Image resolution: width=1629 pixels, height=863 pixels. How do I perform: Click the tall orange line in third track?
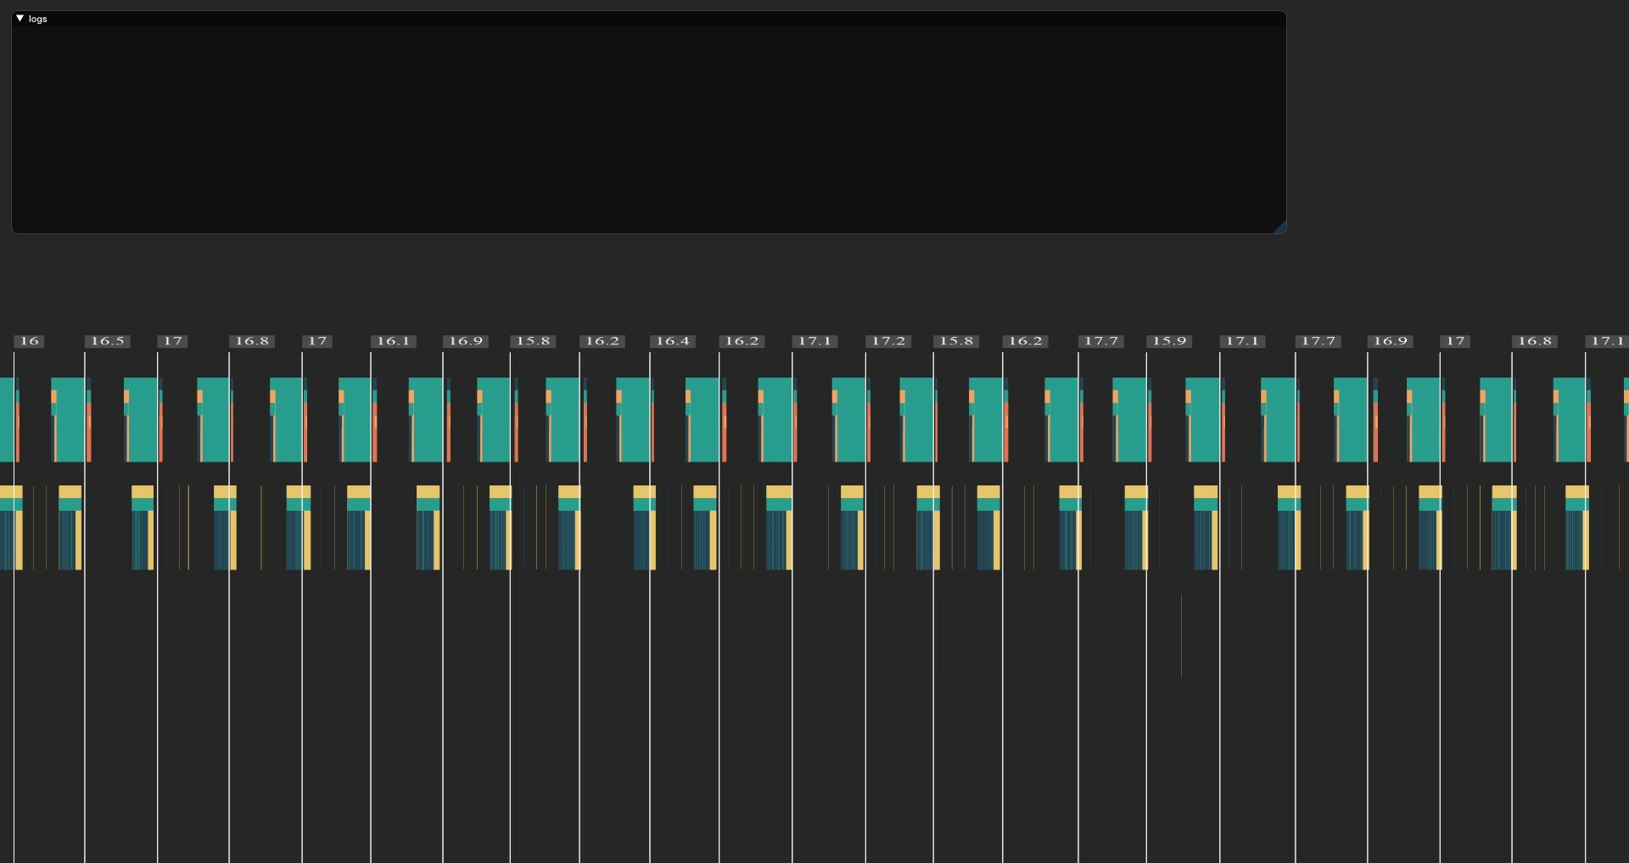tap(1181, 636)
